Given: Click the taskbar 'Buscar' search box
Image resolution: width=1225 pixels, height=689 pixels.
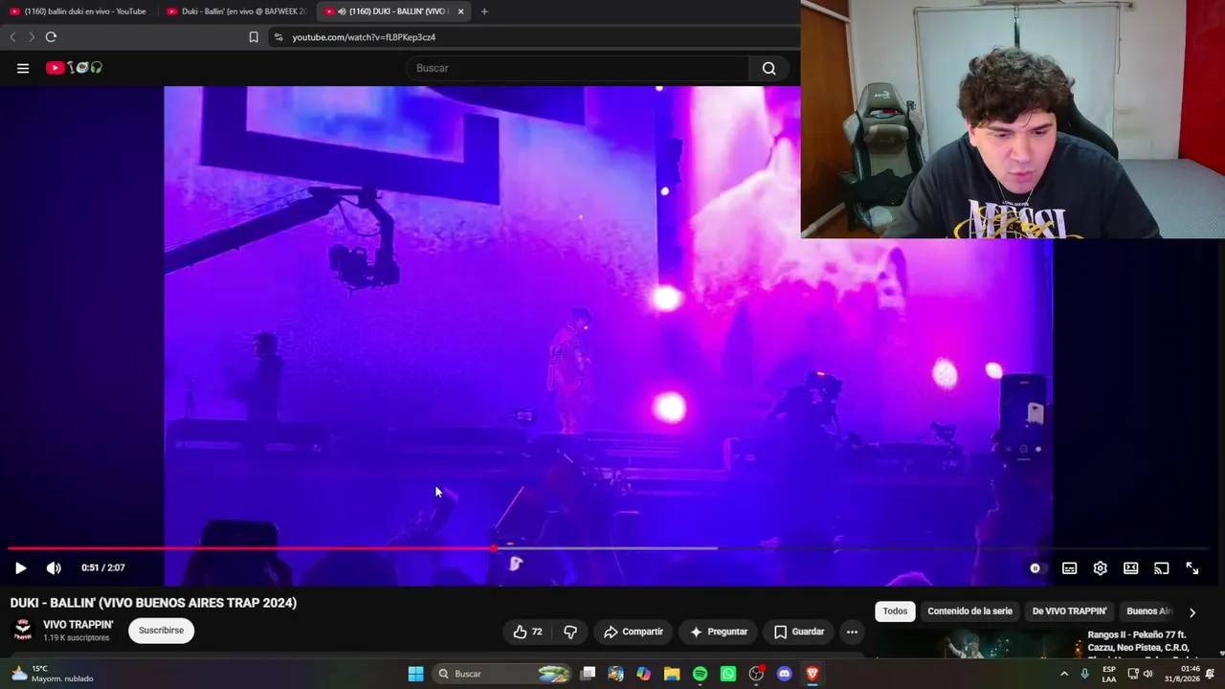Looking at the screenshot, I should 501,674.
